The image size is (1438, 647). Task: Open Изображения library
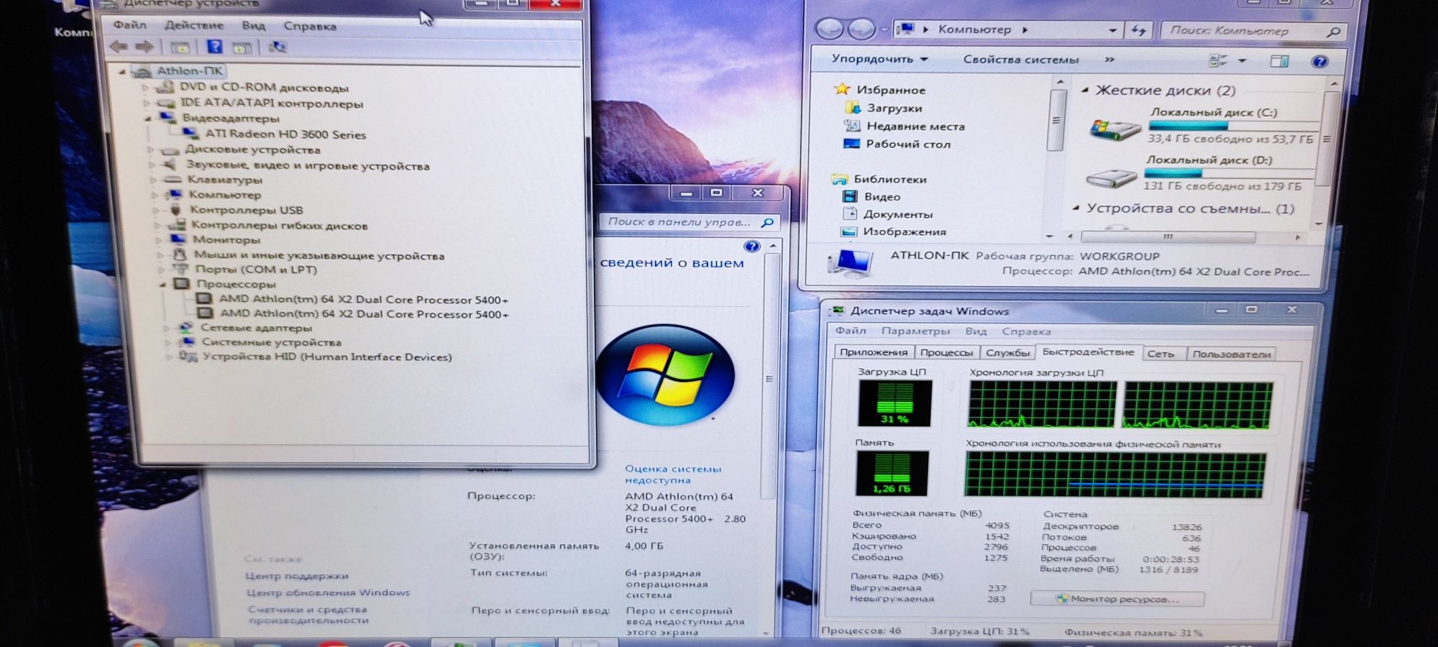coord(905,232)
